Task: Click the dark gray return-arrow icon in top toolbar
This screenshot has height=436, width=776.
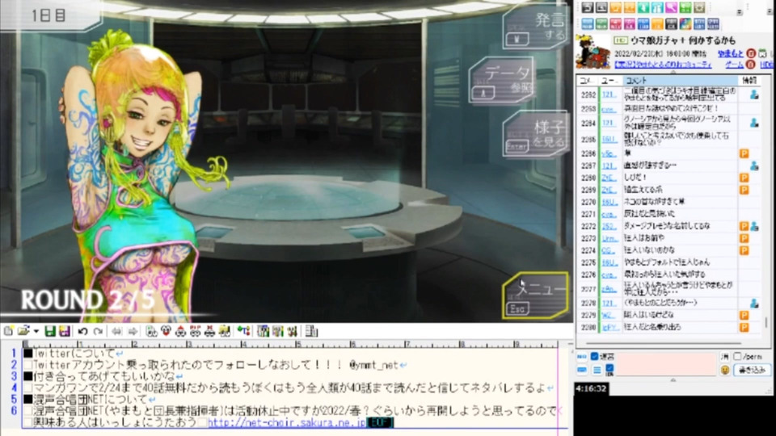Action: 588,7
